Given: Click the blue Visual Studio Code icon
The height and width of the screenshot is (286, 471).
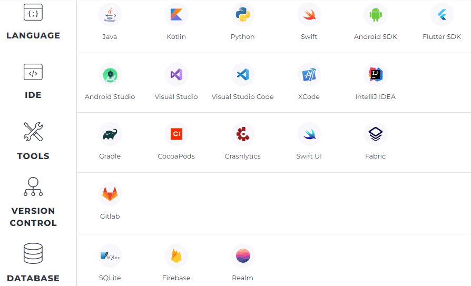Looking at the screenshot, I should click(243, 74).
